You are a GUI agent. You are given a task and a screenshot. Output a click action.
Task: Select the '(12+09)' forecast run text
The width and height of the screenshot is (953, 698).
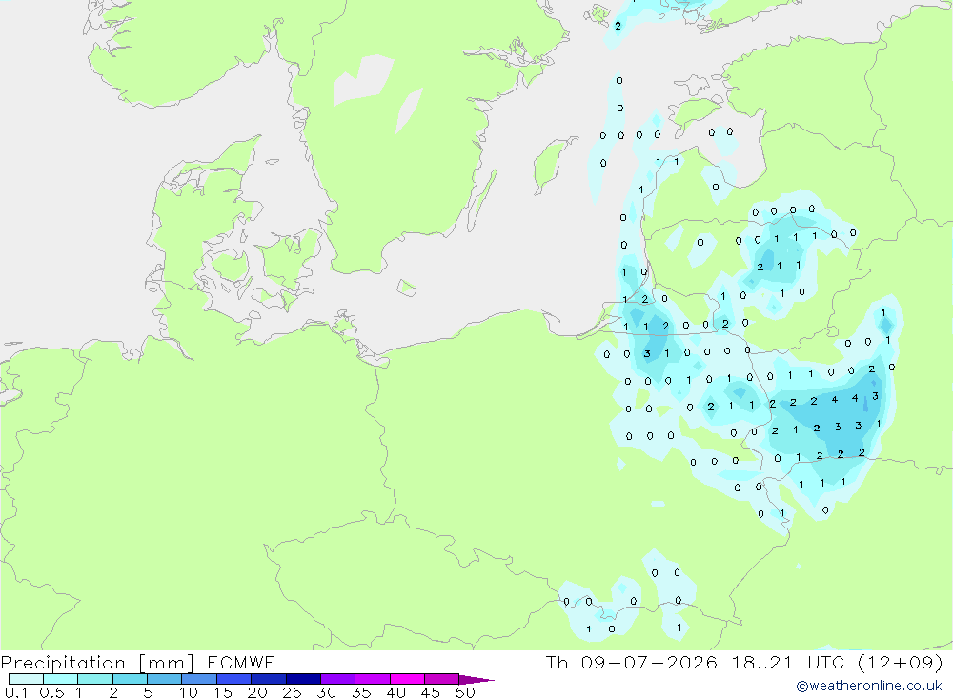click(901, 662)
